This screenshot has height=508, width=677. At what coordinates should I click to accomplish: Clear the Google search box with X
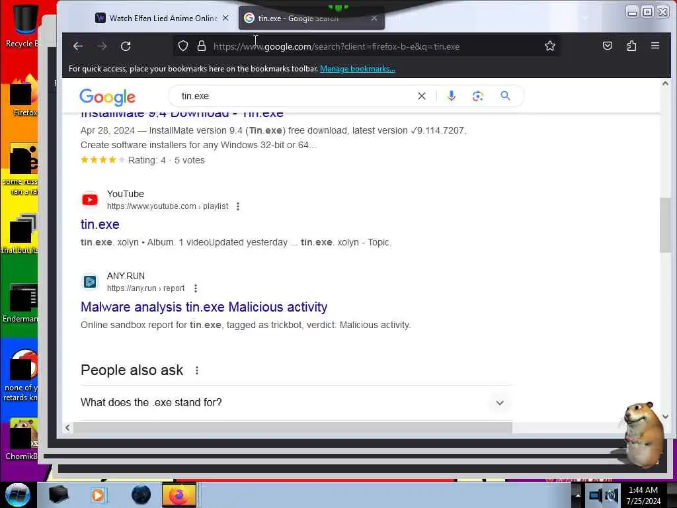pyautogui.click(x=422, y=96)
